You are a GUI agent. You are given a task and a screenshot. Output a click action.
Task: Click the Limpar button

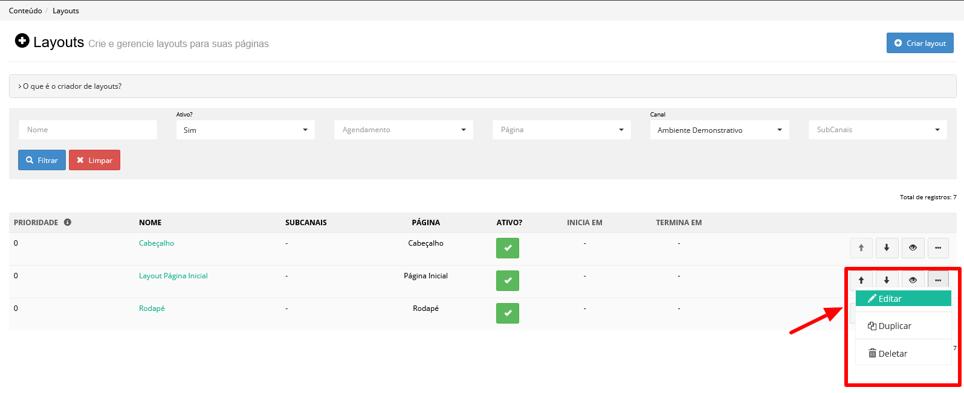pyautogui.click(x=94, y=160)
